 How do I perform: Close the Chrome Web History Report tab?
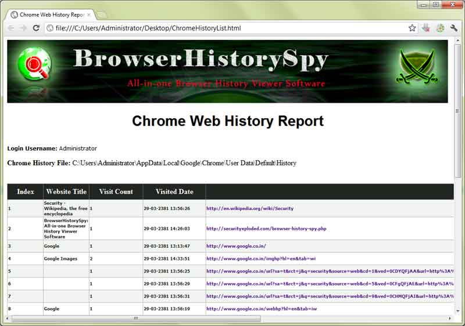pos(88,15)
